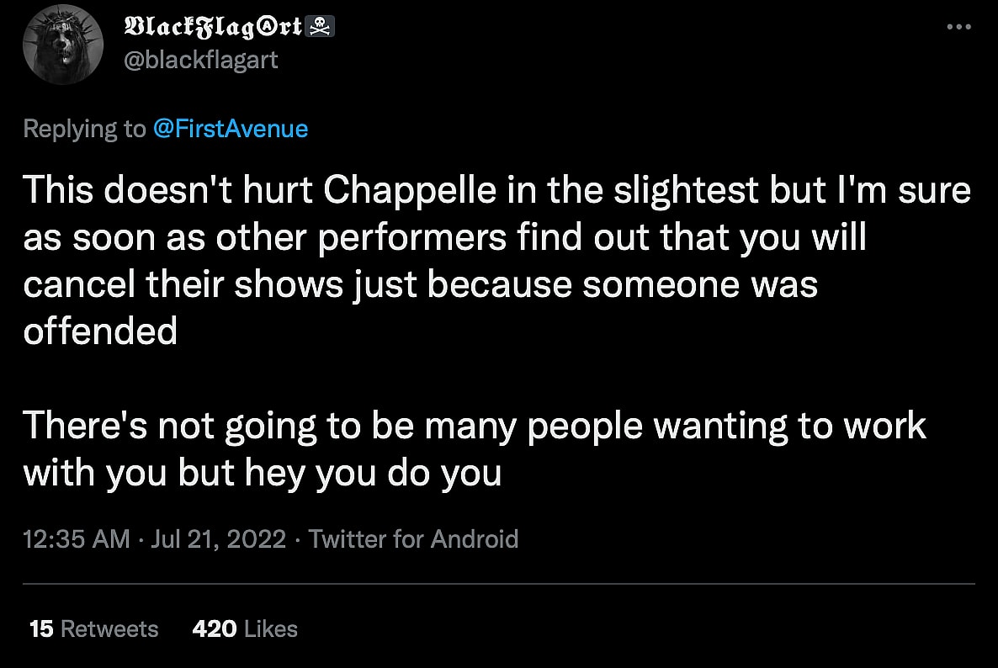Click the @blackflagart handle
Viewport: 998px width, 668px height.
[x=200, y=61]
